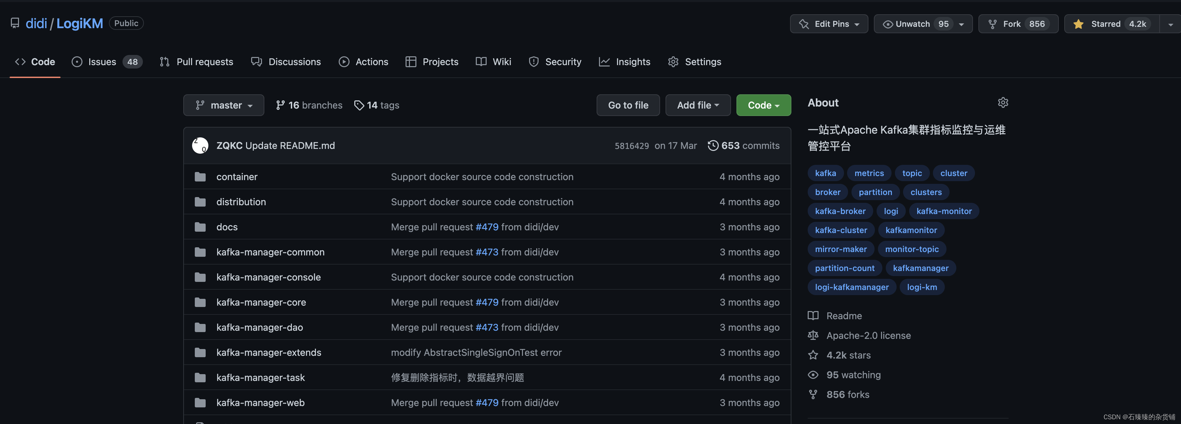This screenshot has height=424, width=1181.
Task: Click the About settings gear icon
Action: [x=1002, y=103]
